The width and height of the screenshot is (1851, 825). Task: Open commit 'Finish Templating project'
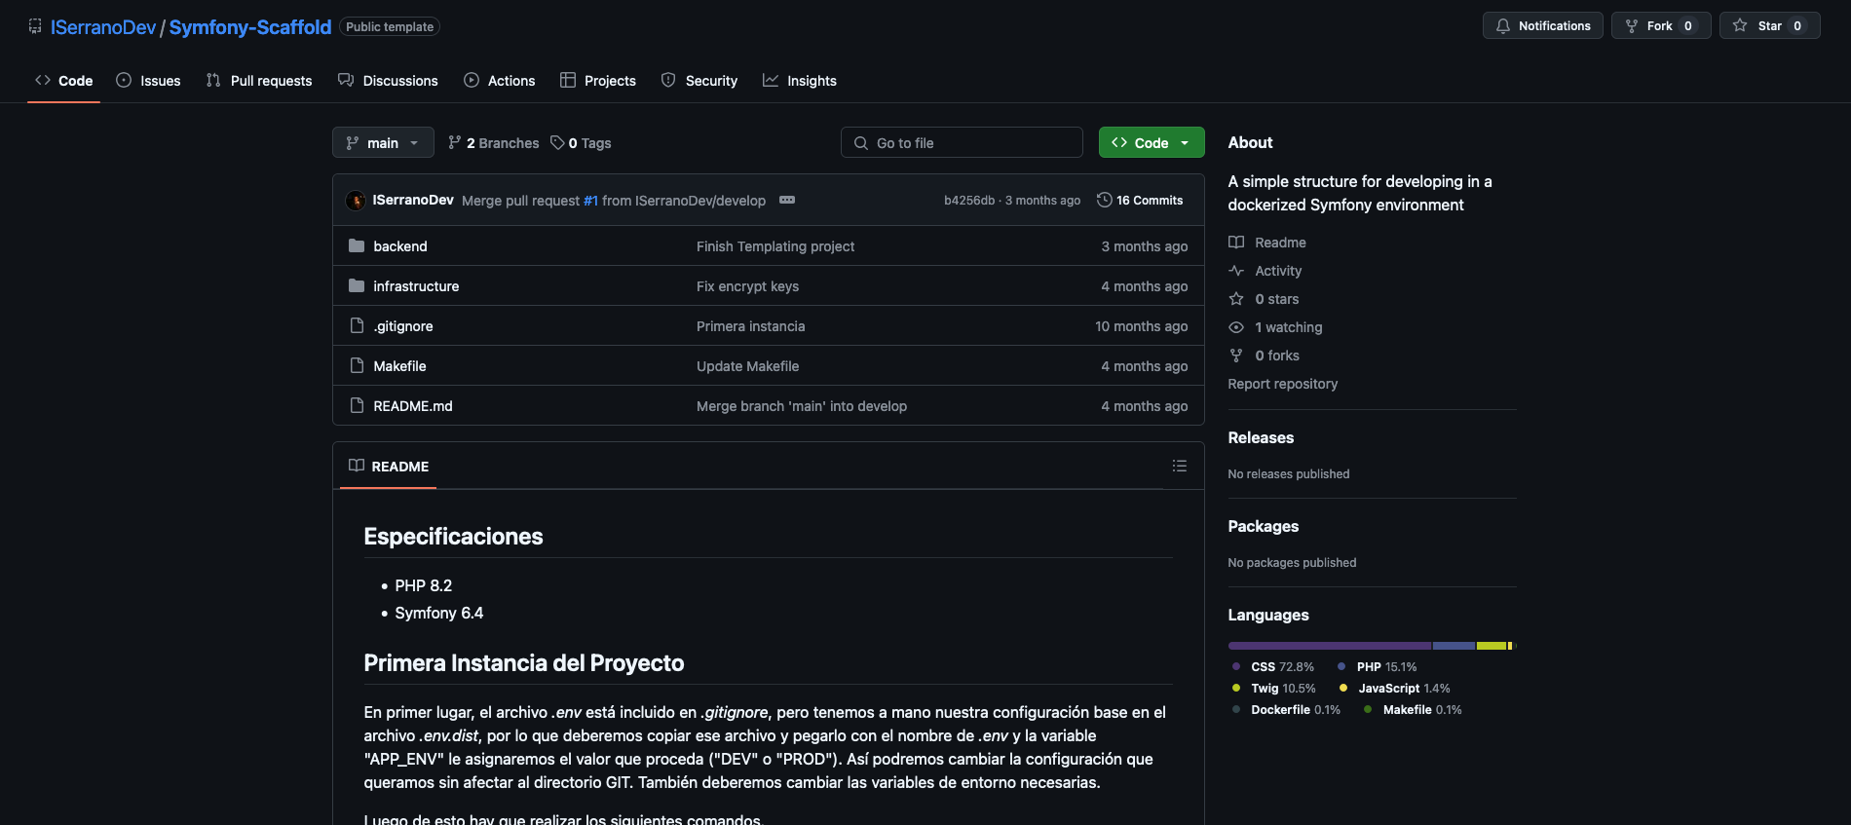[775, 246]
